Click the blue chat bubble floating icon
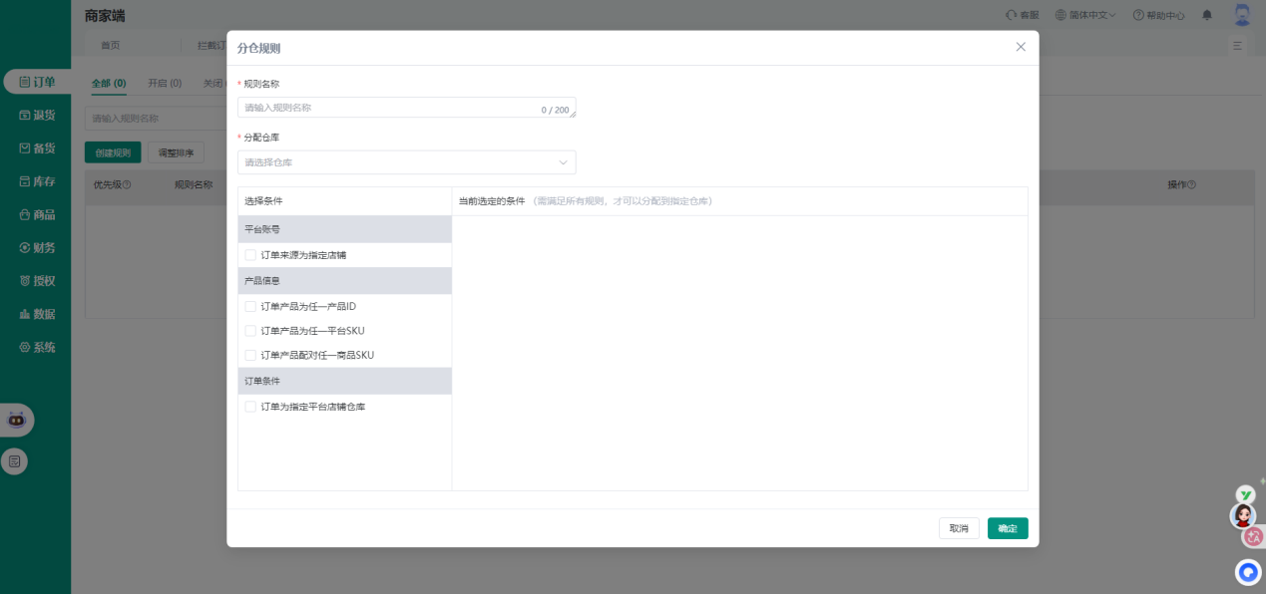Screen dimensions: 1266x594 (x=1248, y=572)
